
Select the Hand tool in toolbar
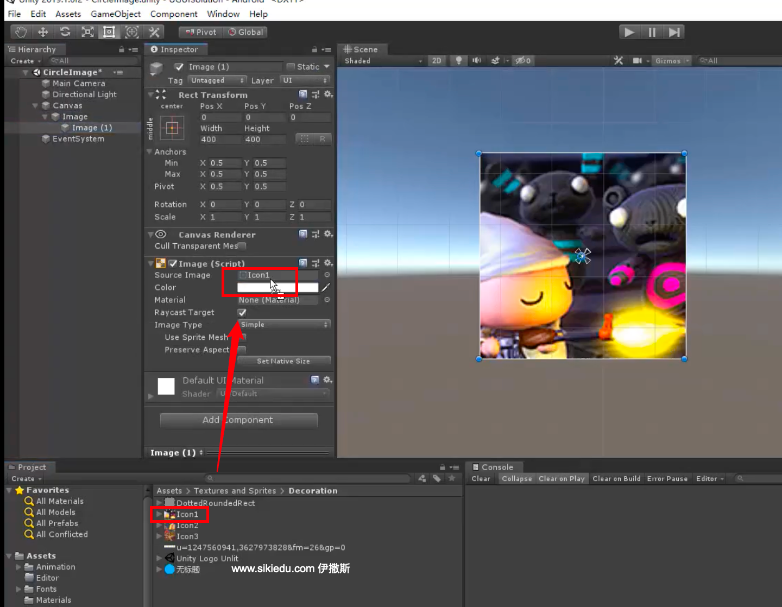pos(21,32)
